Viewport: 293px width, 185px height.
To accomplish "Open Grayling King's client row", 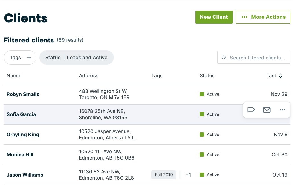I will coord(23,135).
